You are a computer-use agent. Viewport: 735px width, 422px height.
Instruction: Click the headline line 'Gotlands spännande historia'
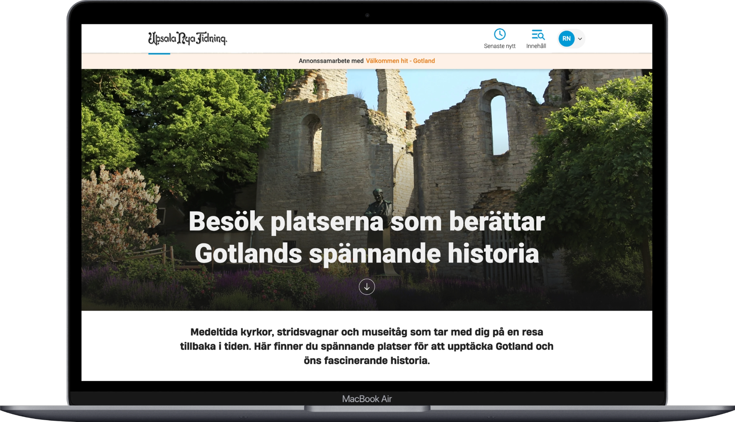pyautogui.click(x=366, y=254)
